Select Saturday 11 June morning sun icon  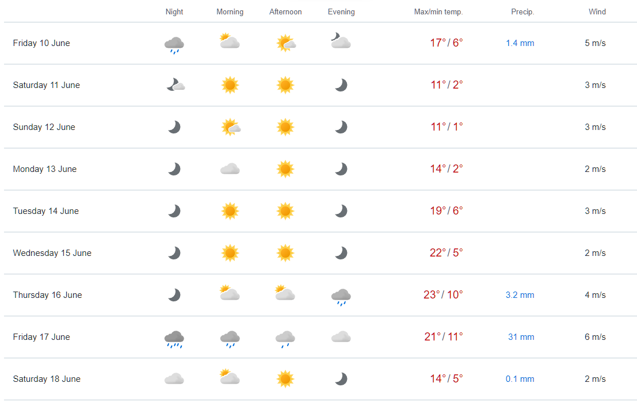(230, 85)
